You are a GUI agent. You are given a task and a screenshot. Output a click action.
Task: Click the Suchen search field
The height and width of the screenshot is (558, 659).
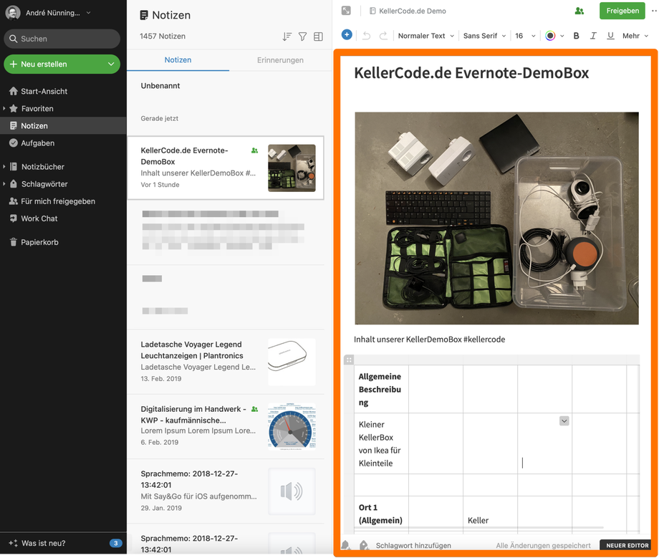tap(62, 39)
